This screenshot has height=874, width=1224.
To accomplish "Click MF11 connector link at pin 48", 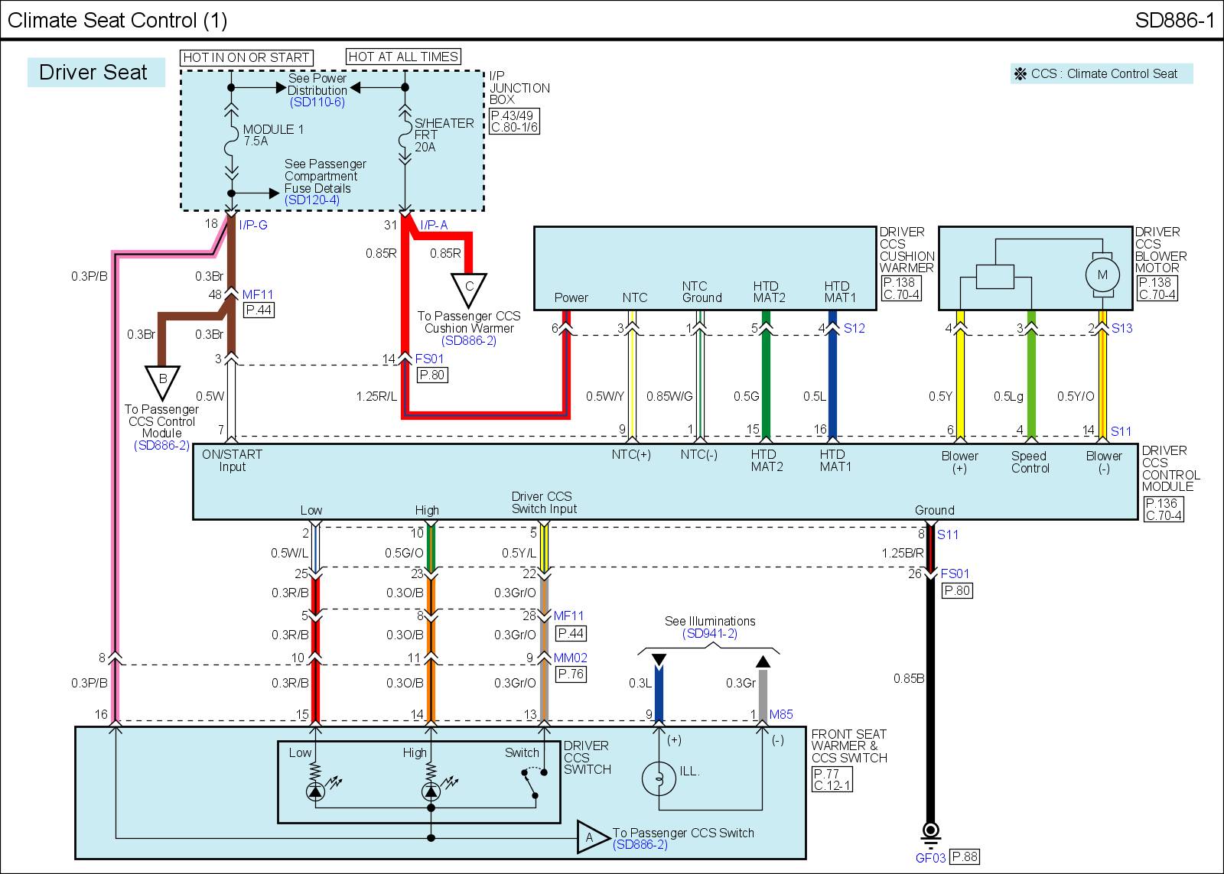I will coord(258,294).
